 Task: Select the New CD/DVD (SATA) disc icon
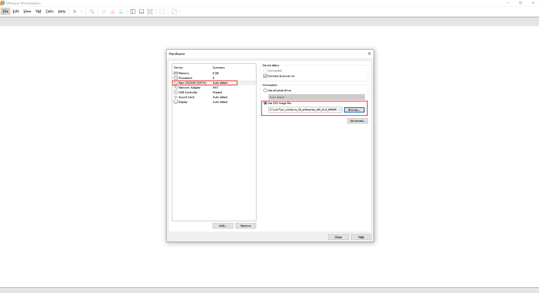176,83
